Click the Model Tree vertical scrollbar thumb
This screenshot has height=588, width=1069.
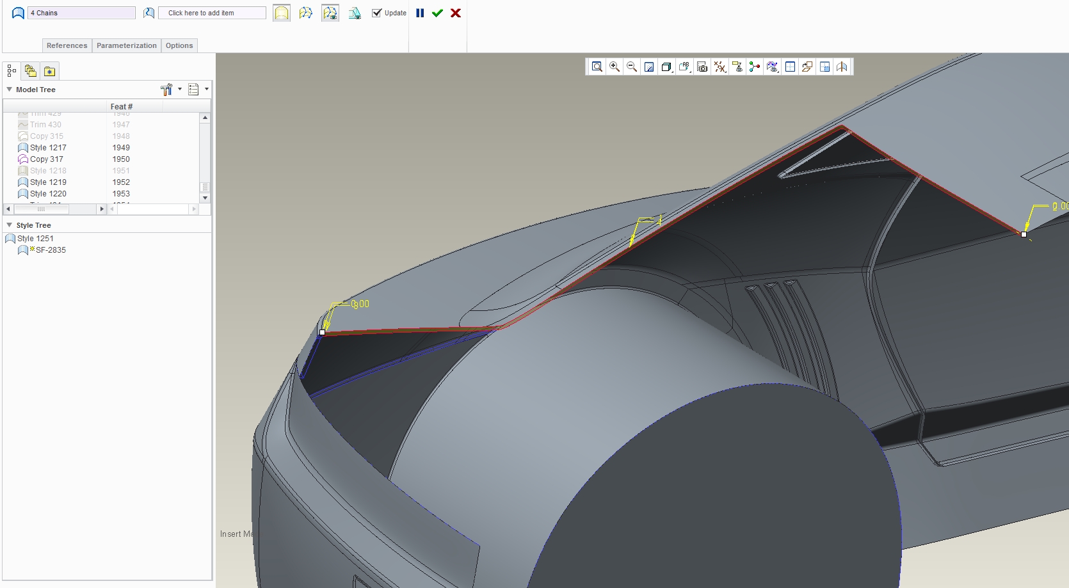205,187
